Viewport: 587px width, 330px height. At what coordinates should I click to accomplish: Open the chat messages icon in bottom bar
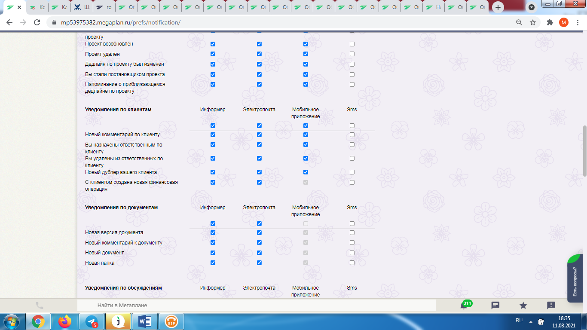[x=495, y=306]
